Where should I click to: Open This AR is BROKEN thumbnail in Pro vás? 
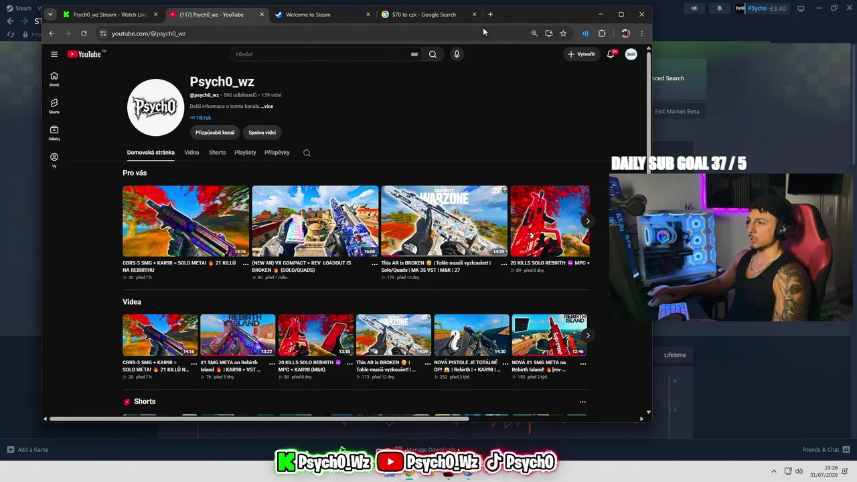(445, 221)
